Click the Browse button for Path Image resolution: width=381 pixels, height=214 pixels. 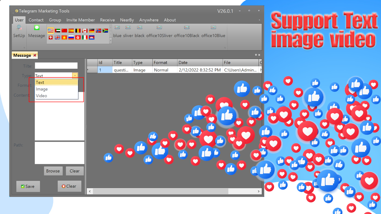tap(53, 171)
